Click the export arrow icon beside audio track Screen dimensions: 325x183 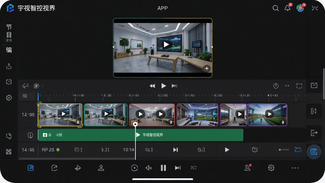(x=314, y=133)
